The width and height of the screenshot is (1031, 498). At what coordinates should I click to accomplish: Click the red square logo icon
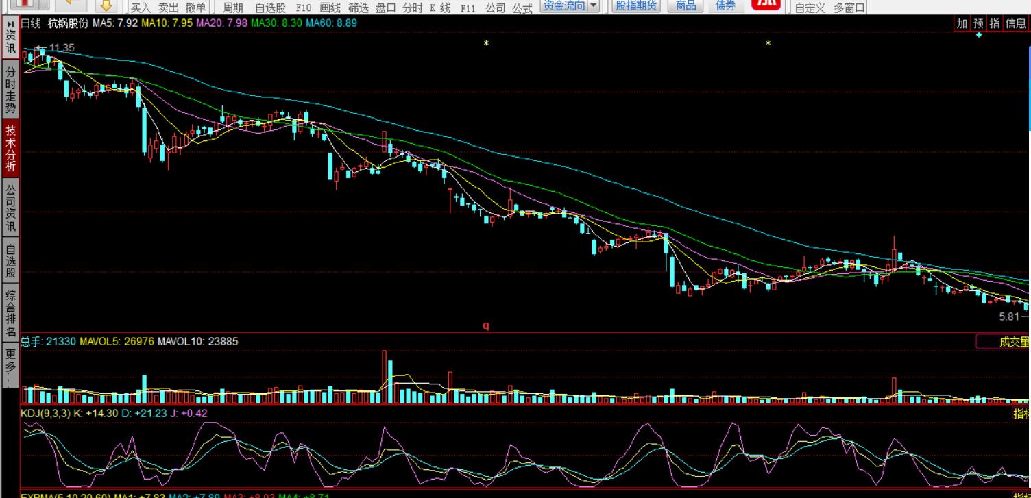[766, 5]
